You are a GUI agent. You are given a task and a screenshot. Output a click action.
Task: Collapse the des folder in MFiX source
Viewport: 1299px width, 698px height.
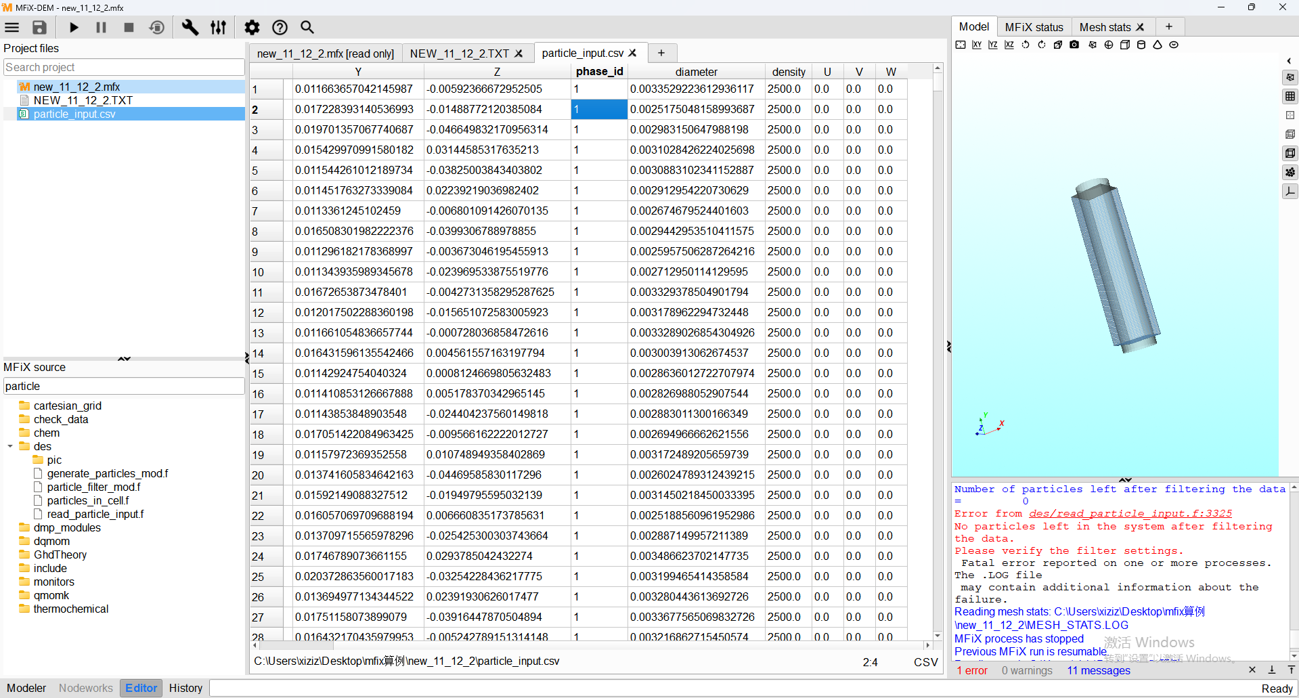click(10, 446)
